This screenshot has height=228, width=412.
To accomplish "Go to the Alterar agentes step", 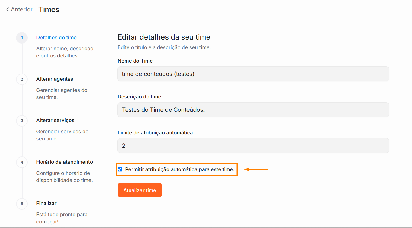I will [55, 79].
